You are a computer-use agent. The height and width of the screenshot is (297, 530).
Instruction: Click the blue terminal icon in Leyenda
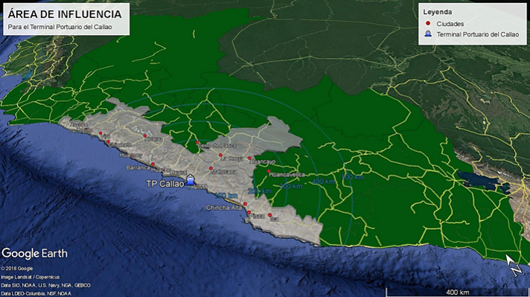[428, 33]
